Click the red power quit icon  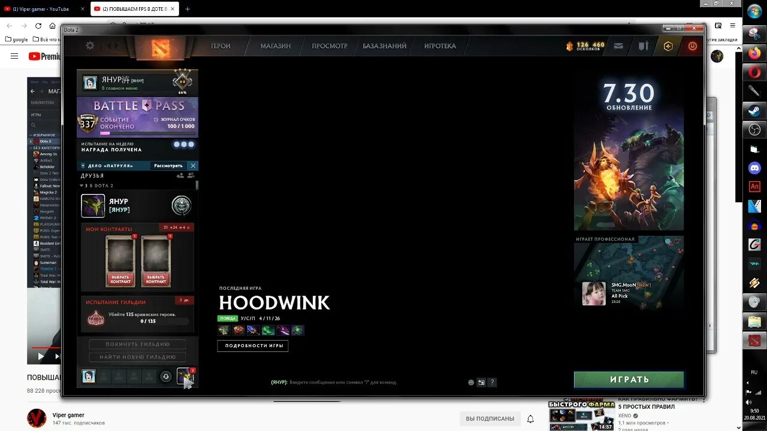click(x=693, y=46)
